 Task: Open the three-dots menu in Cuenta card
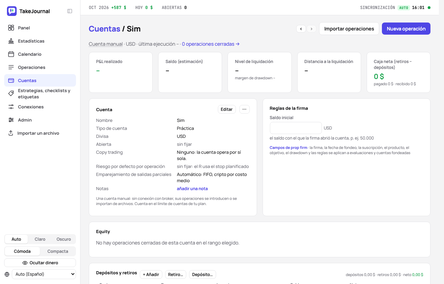245,109
